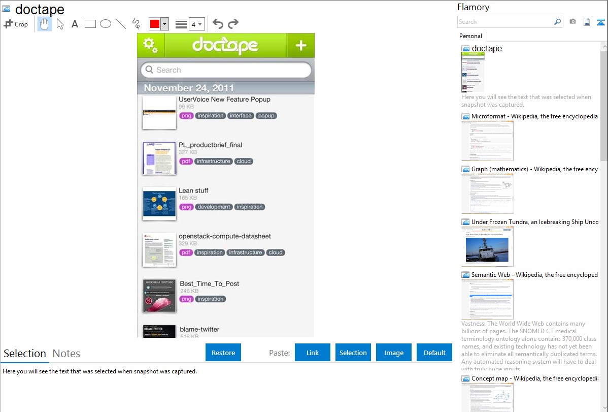Click the UserVoice New Feature Popup file name
608x412 pixels.
pos(224,100)
